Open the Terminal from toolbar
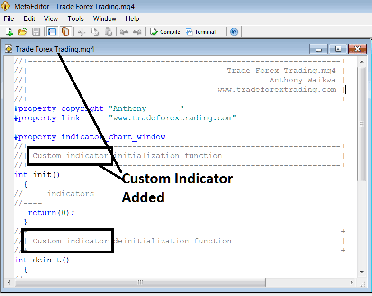This screenshot has width=372, height=296. 200,32
